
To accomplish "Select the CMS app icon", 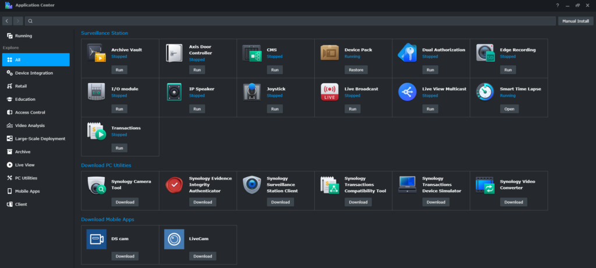I will point(252,53).
